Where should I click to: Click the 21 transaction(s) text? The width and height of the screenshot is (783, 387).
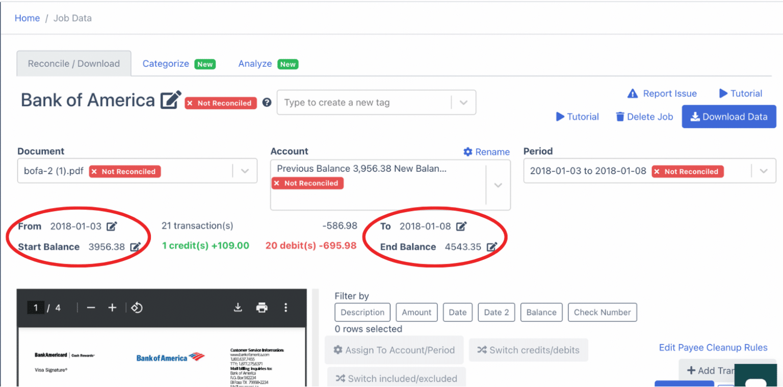[x=197, y=225]
